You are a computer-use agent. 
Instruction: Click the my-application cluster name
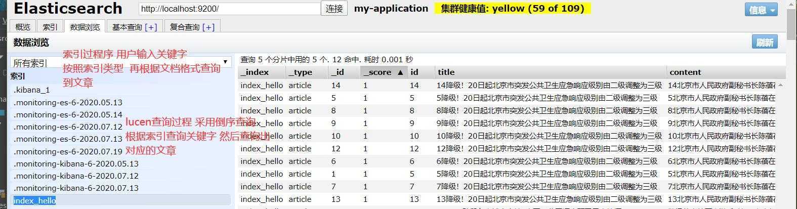(391, 9)
